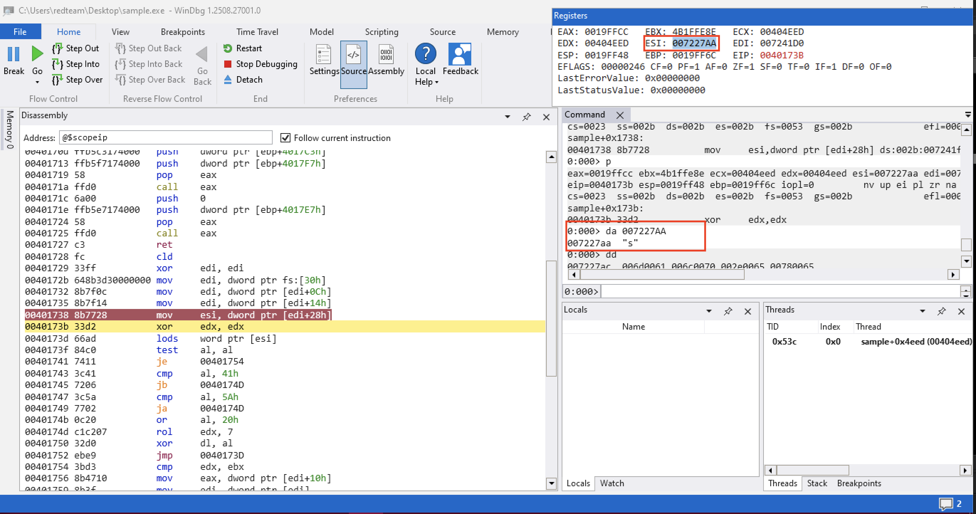
Task: Close the Command tab
Action: 620,115
